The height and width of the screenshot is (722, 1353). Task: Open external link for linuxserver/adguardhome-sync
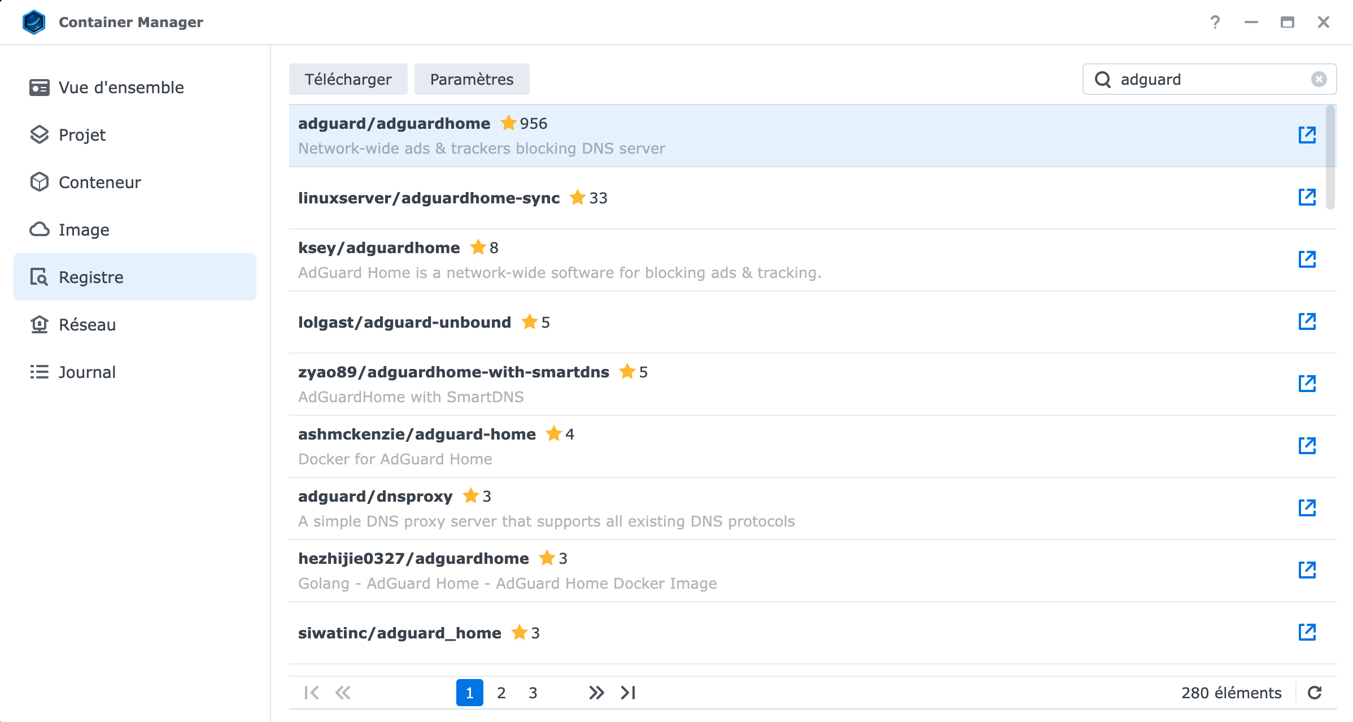click(x=1307, y=197)
